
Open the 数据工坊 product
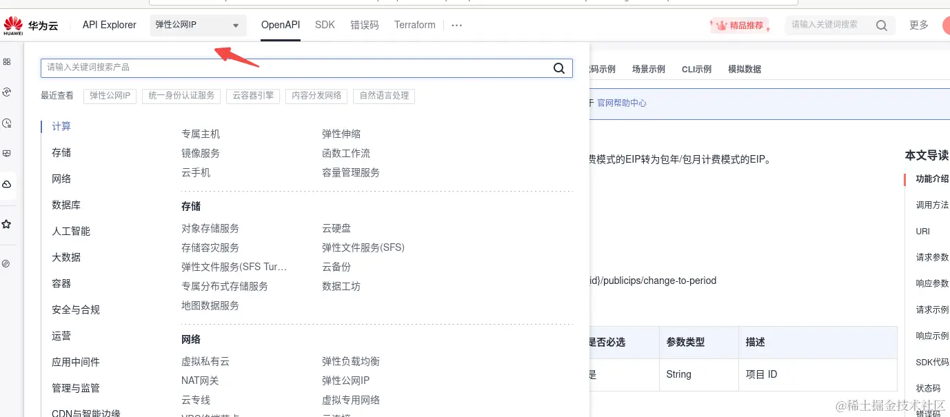pyautogui.click(x=341, y=286)
